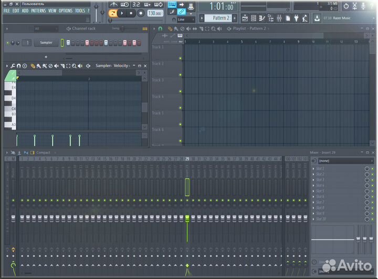Open the Pattern 2 selector dropdown
Image resolution: width=378 pixels, height=279 pixels.
[221, 18]
